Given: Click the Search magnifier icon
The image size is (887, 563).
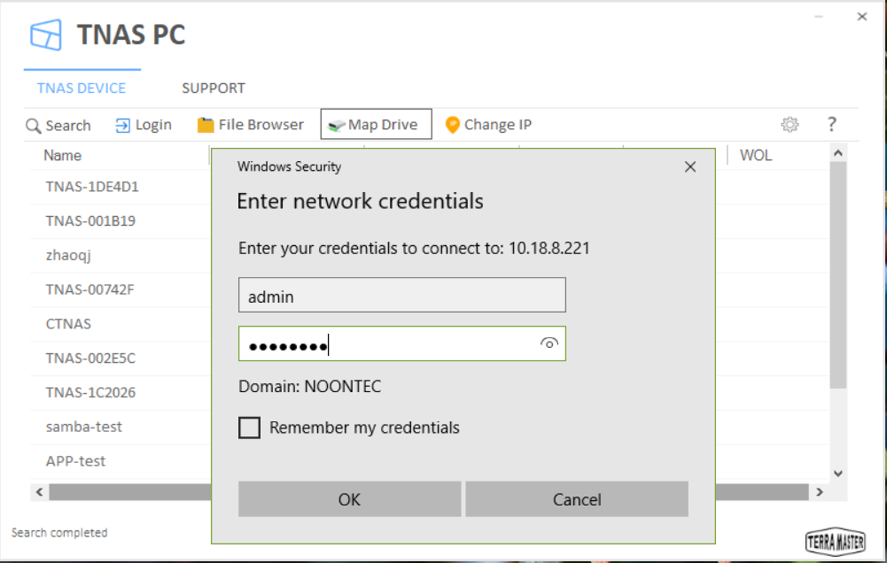Looking at the screenshot, I should pyautogui.click(x=34, y=126).
